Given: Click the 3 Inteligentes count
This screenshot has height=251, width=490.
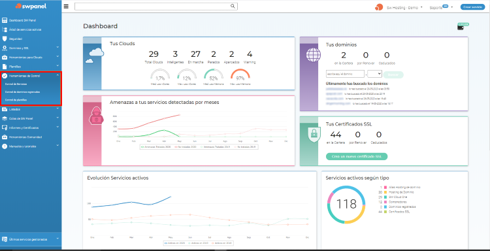Looking at the screenshot, I should pyautogui.click(x=175, y=54).
